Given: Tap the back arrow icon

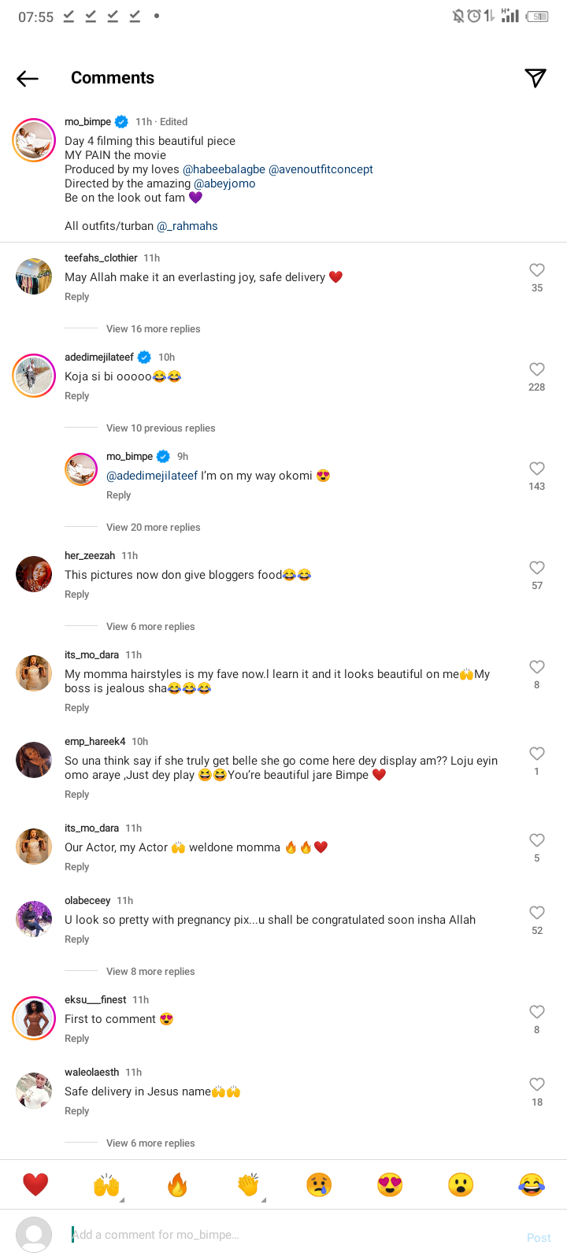Looking at the screenshot, I should (x=28, y=78).
